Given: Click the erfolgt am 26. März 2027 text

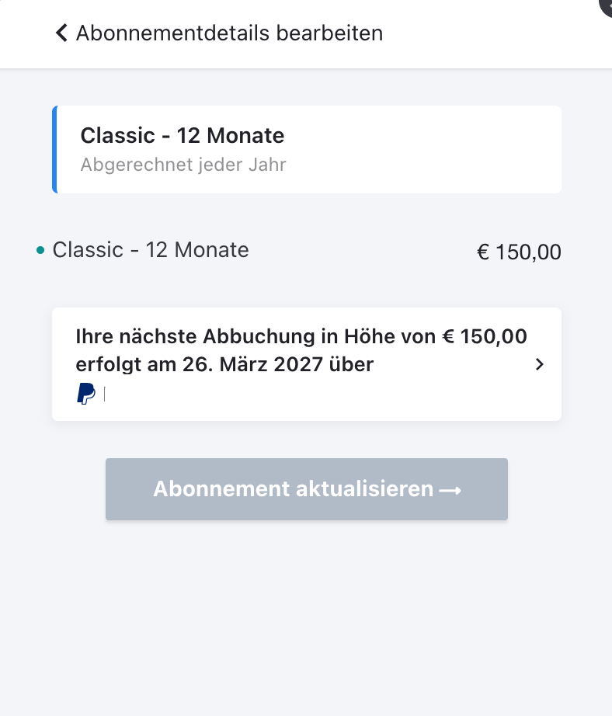Looking at the screenshot, I should click(x=200, y=365).
